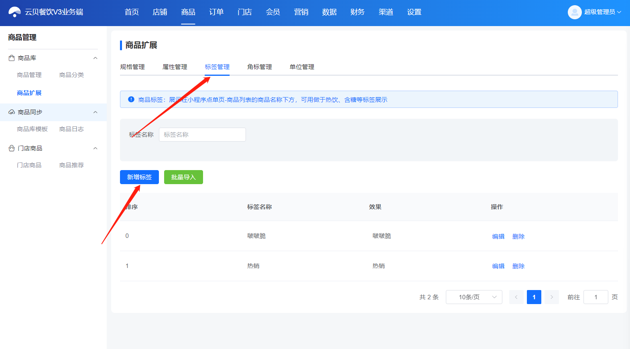
Task: Delete the 热销 tag row
Action: pyautogui.click(x=518, y=266)
